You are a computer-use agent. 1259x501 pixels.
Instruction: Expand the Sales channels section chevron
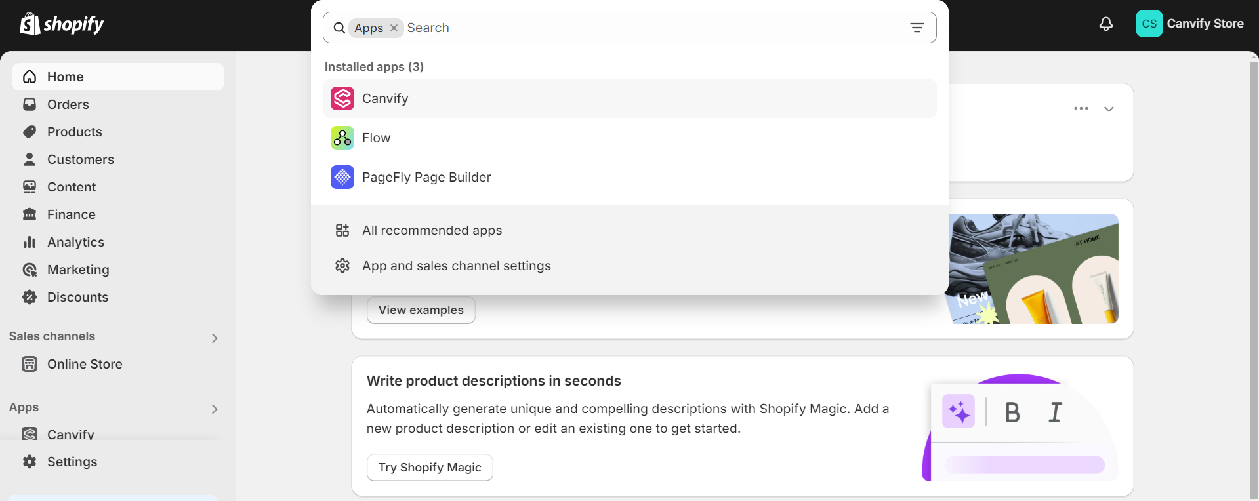coord(215,338)
